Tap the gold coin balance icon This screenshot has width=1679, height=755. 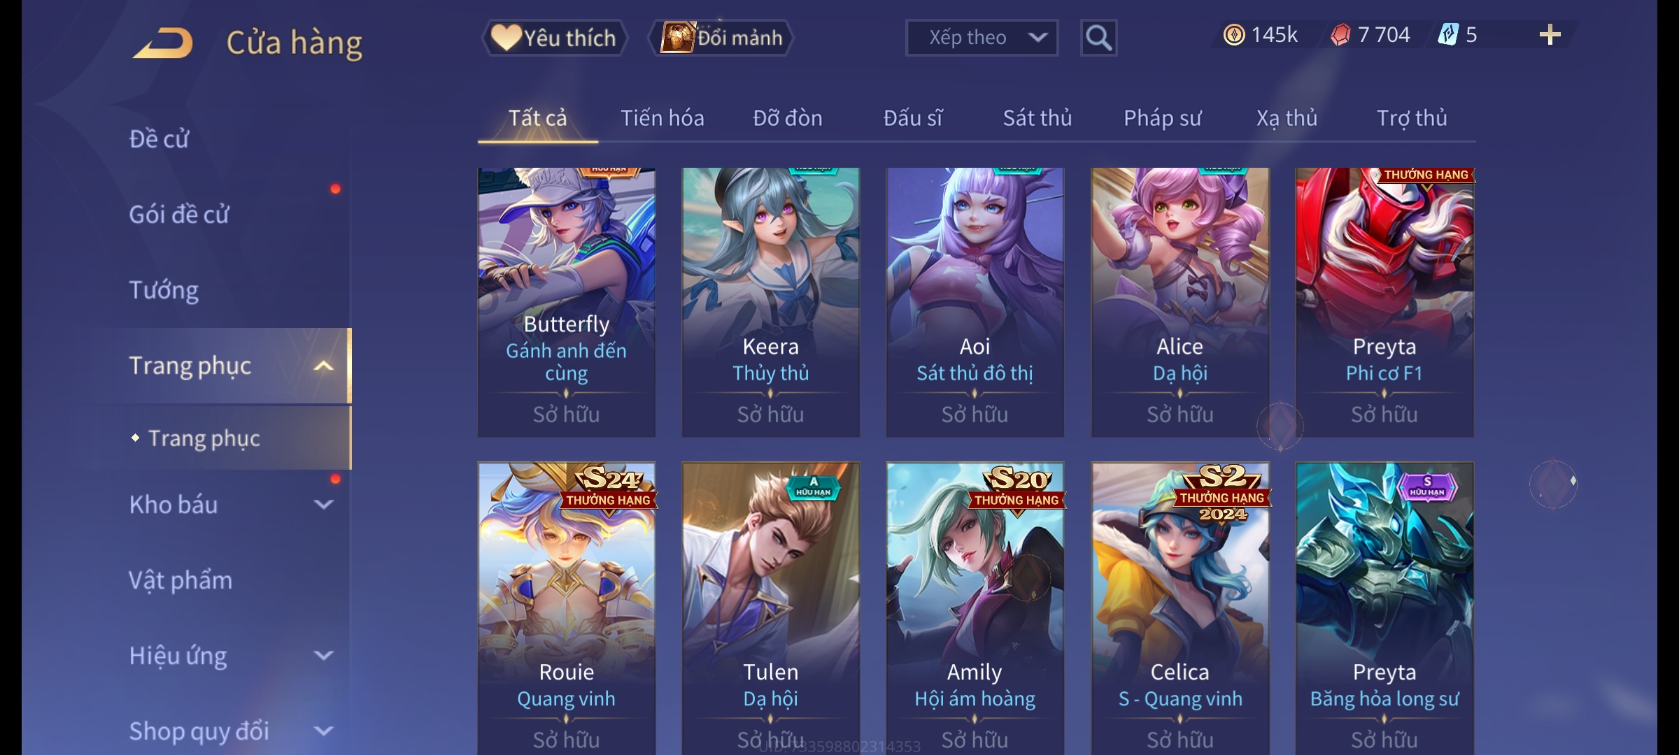click(1234, 35)
